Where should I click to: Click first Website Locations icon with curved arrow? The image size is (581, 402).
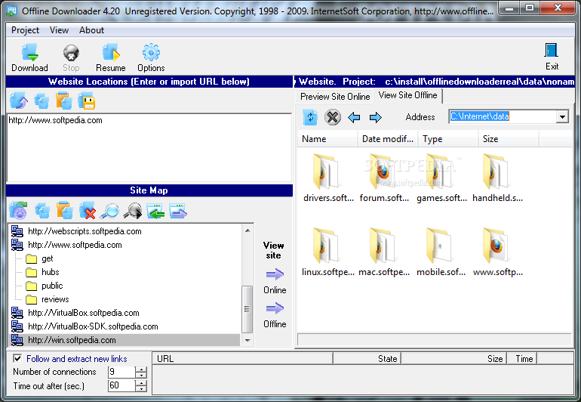(19, 100)
